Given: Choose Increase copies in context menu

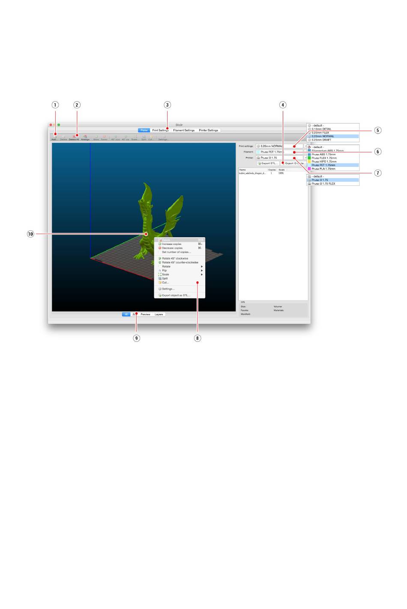Looking at the screenshot, I should pos(180,244).
